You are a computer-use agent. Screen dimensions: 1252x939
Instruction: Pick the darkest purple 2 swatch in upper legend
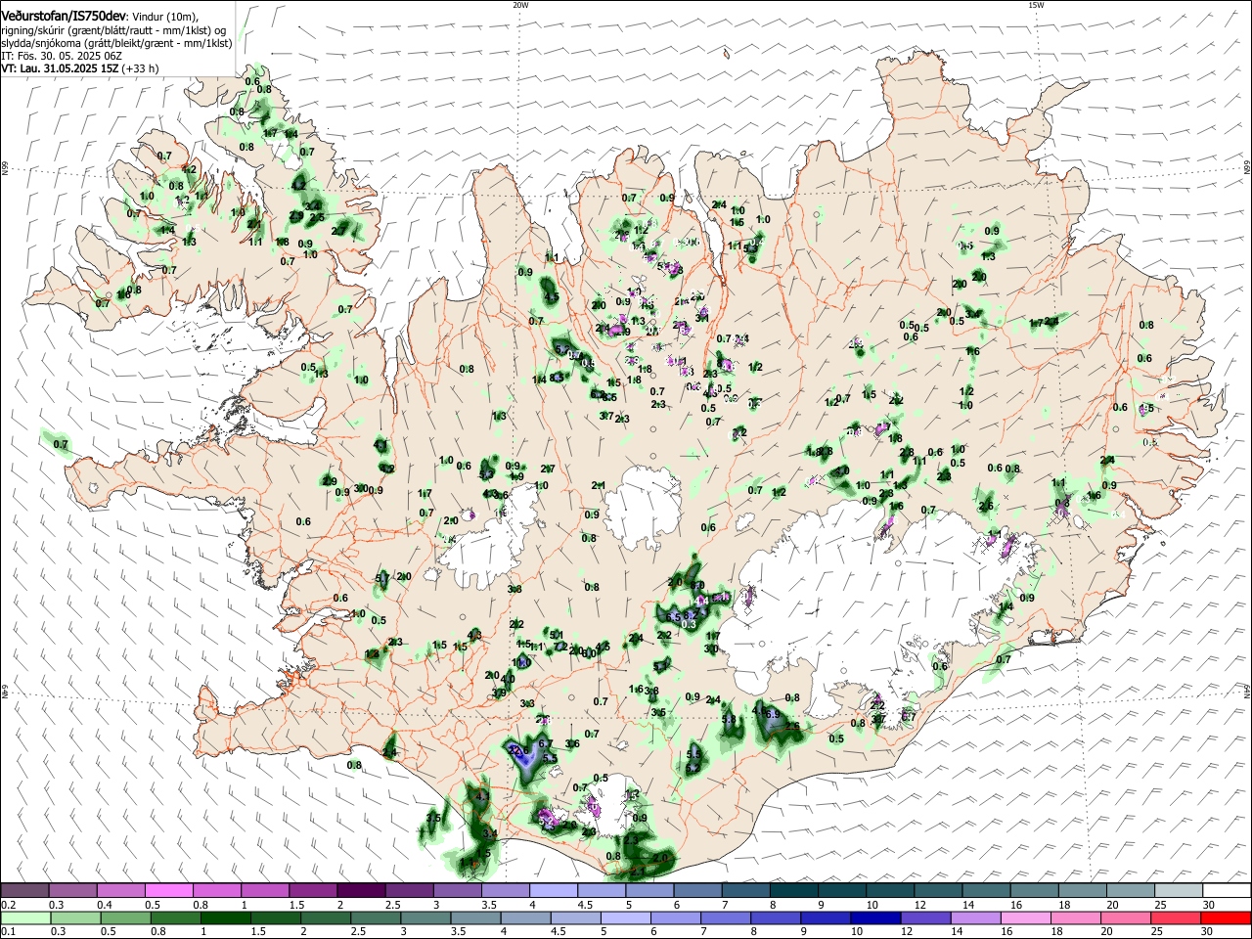(x=361, y=891)
